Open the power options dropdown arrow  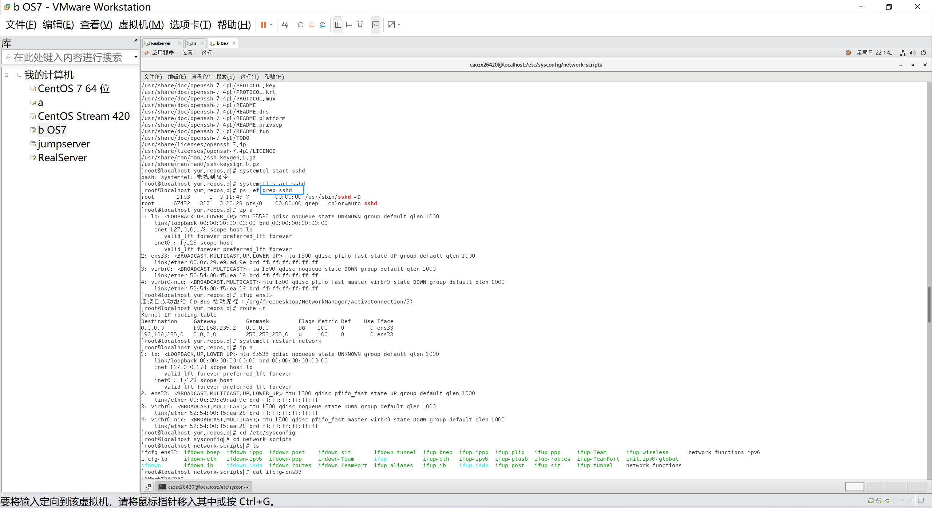[x=271, y=25]
